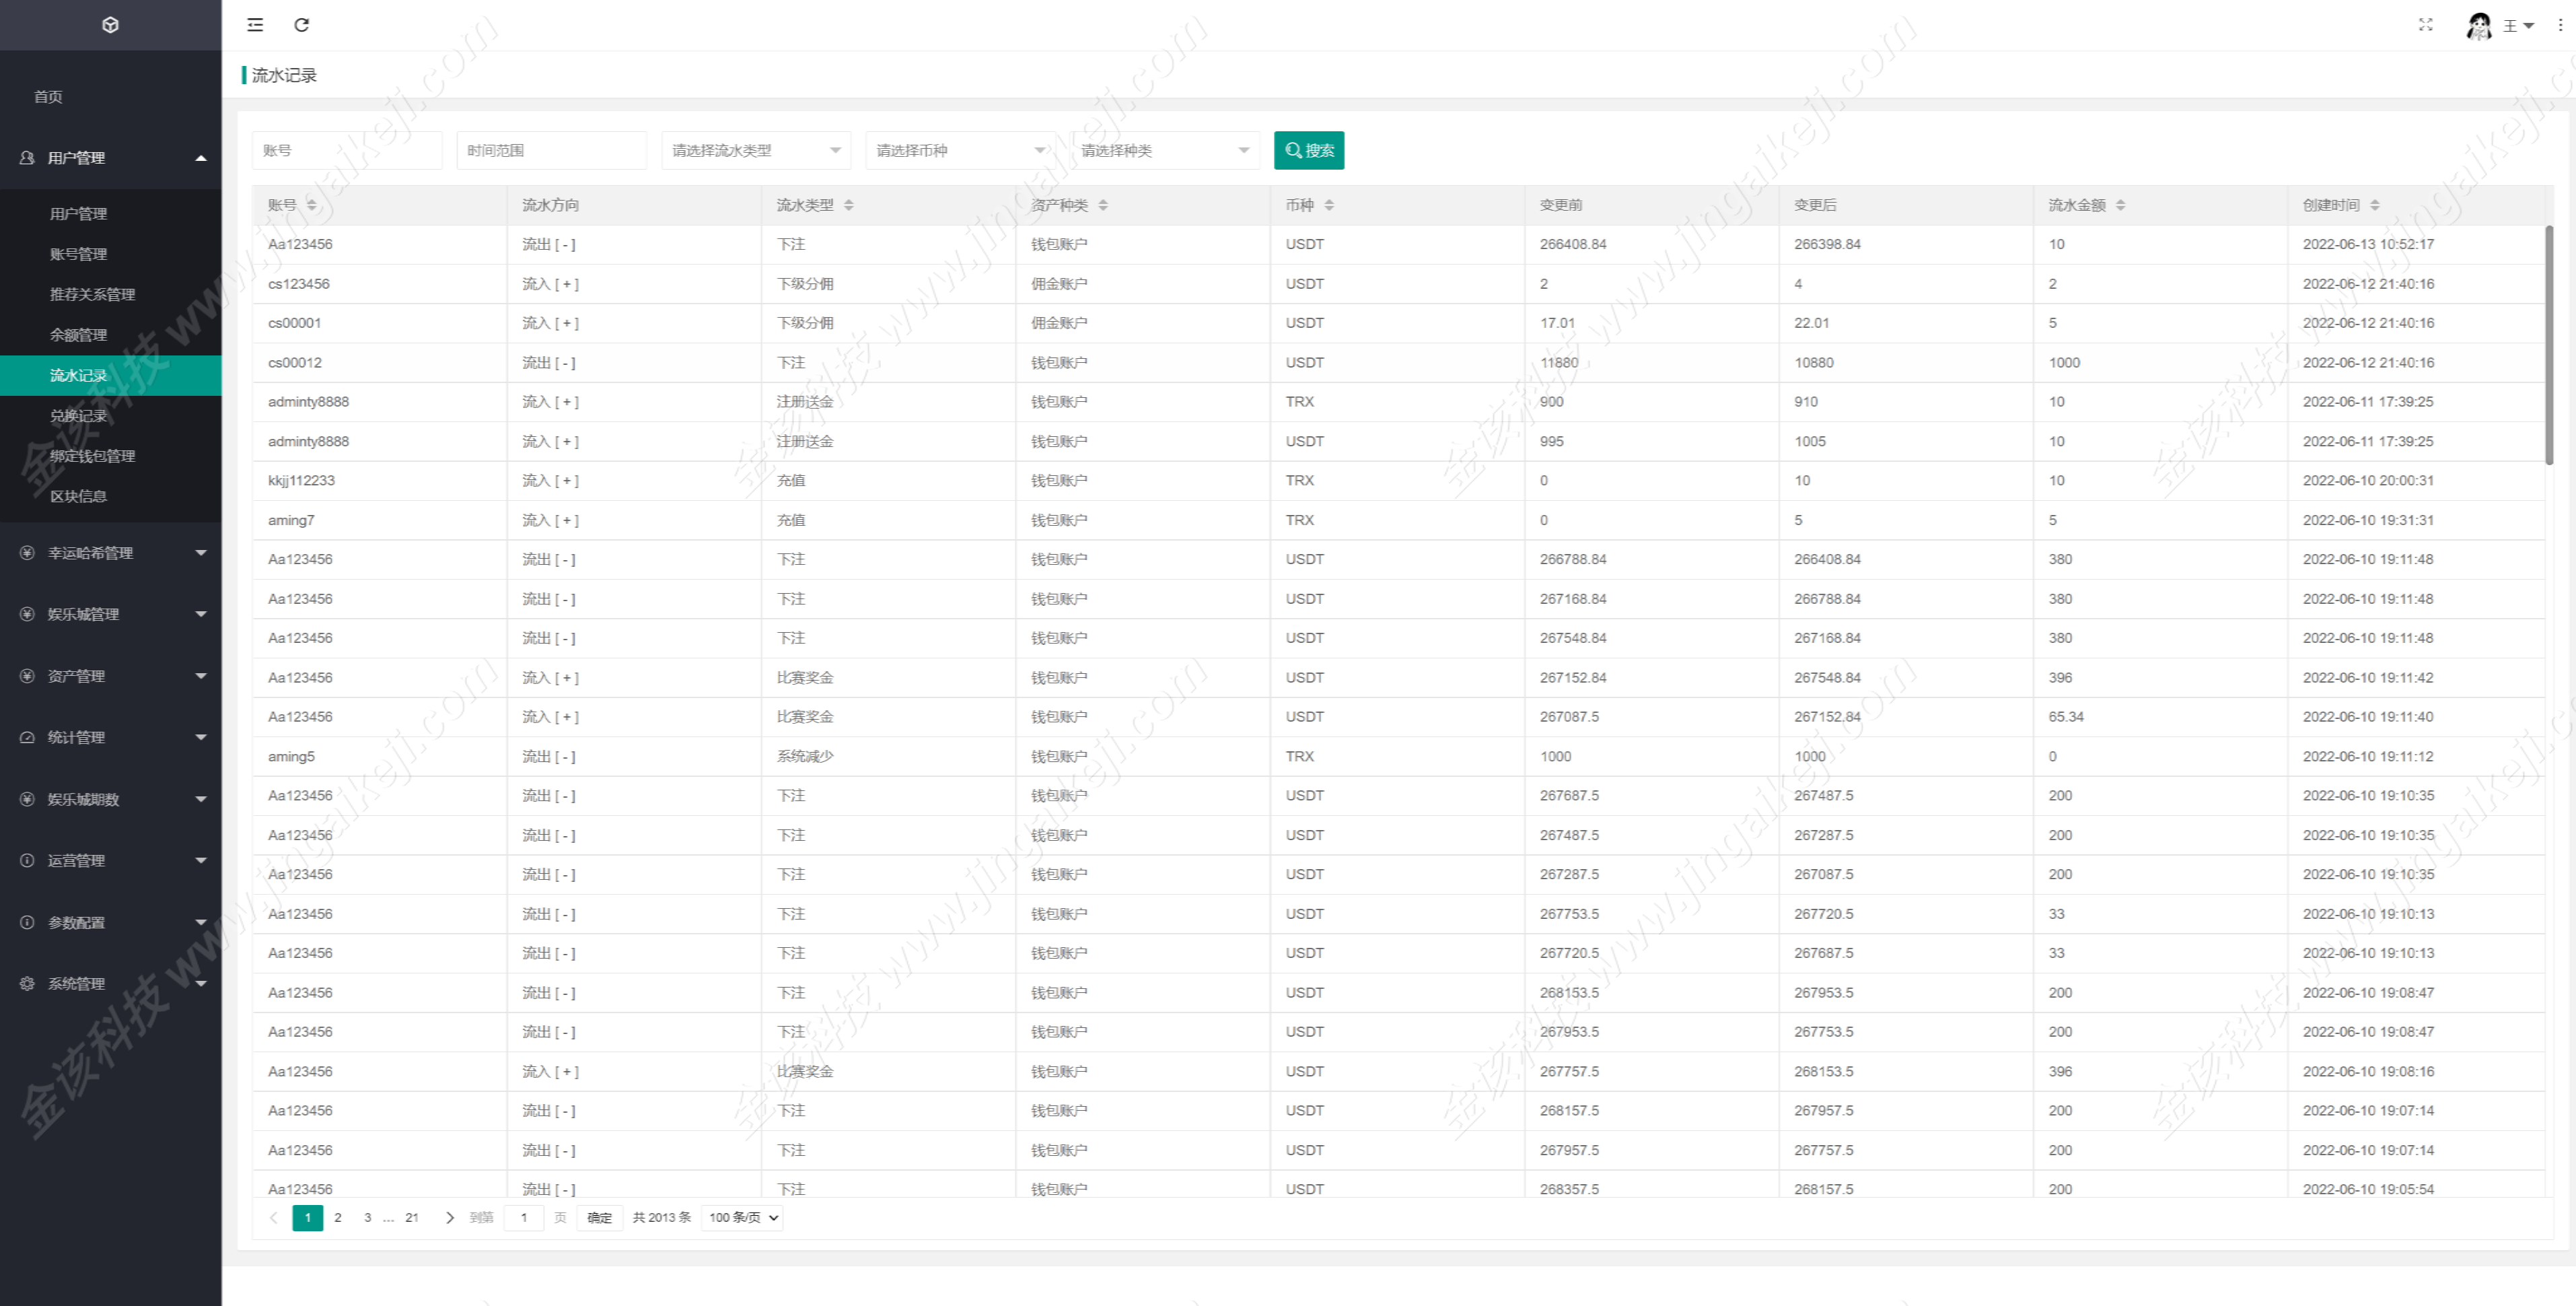Collapse the 用户管理 sidebar group
This screenshot has height=1306, width=2576.
click(x=201, y=158)
